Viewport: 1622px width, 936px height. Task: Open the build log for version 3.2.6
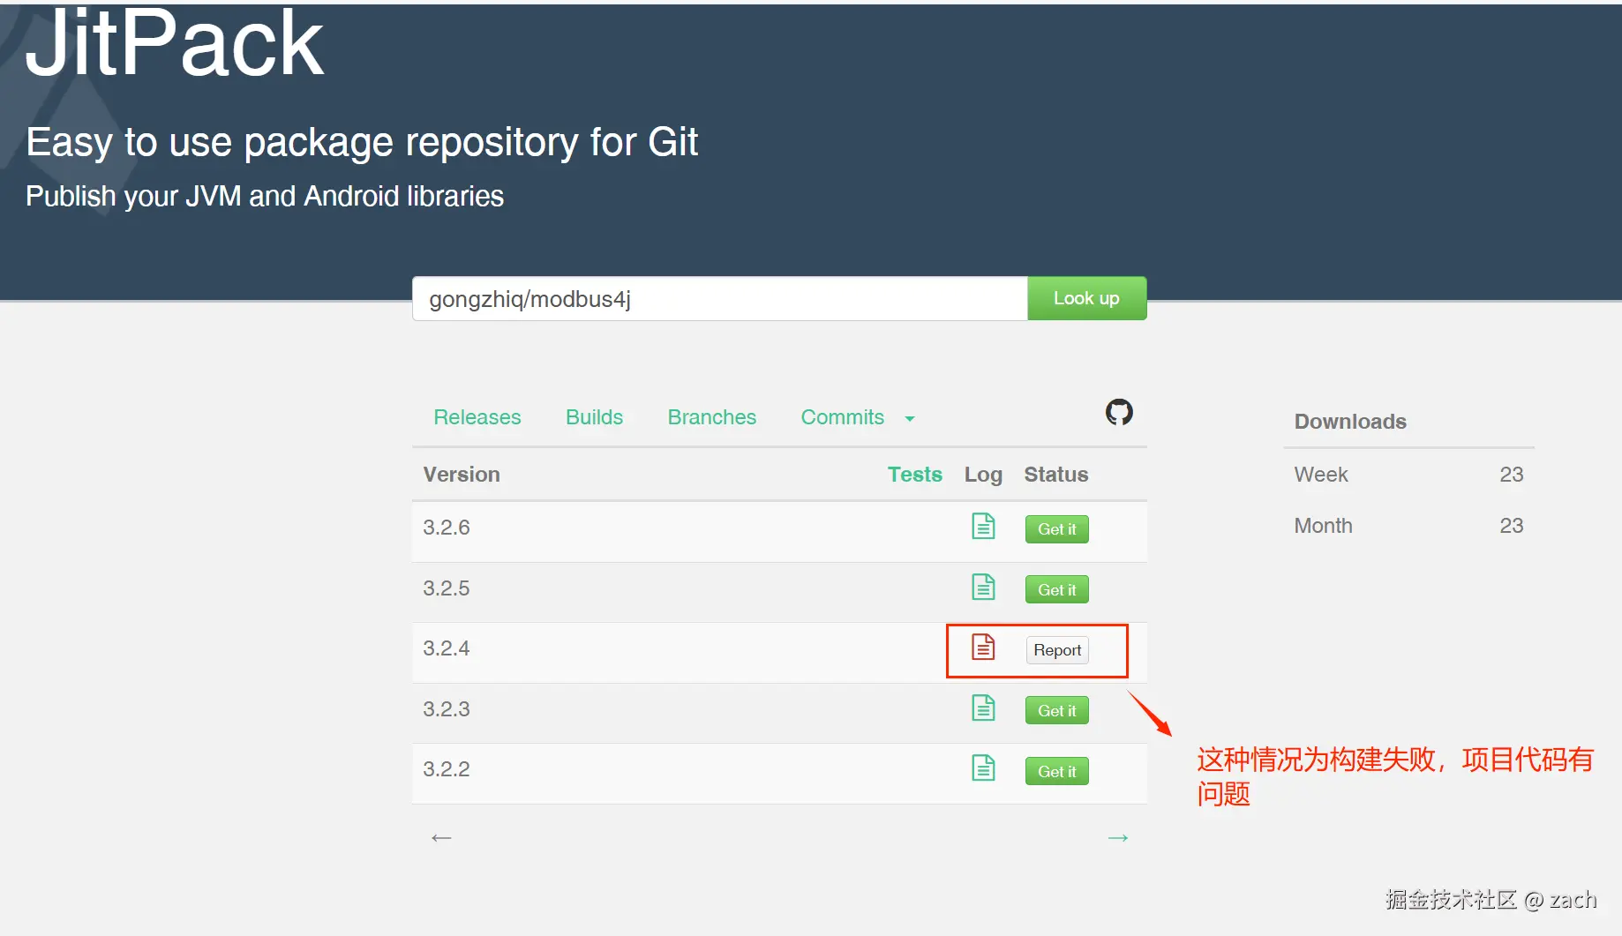click(x=983, y=527)
